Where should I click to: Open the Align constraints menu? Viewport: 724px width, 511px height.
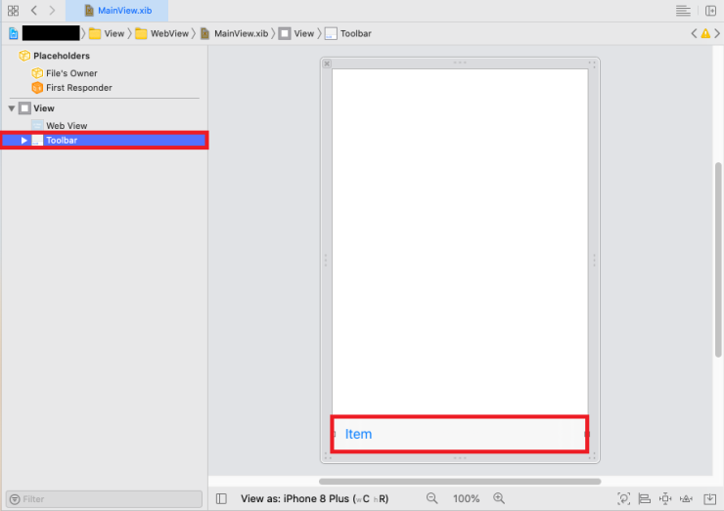646,498
